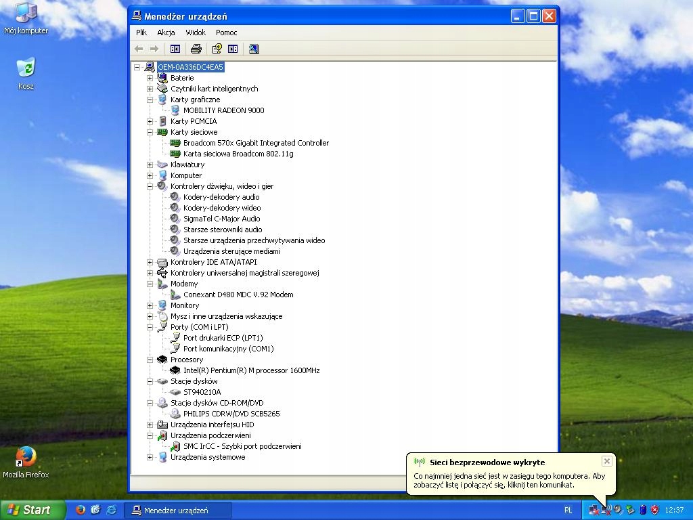Image resolution: width=693 pixels, height=520 pixels.
Task: Expand the Monitory node
Action: coord(150,305)
